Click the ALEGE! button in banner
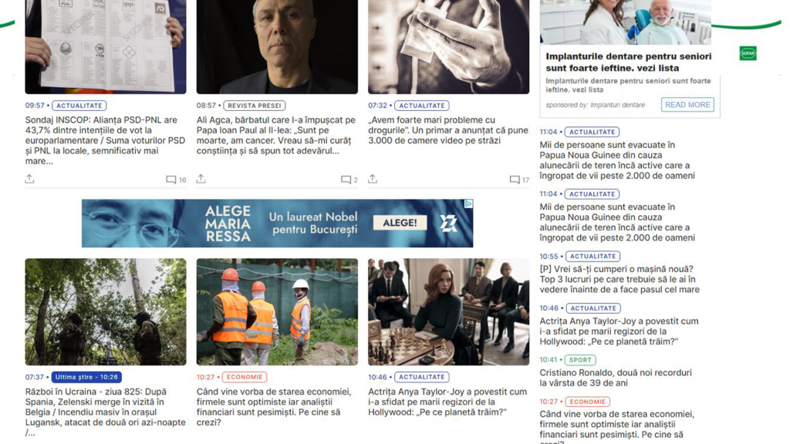This screenshot has height=444, width=790. 400,223
